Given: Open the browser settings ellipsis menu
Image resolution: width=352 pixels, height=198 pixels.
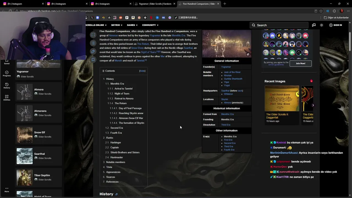Looking at the screenshot, I should click(x=348, y=11).
